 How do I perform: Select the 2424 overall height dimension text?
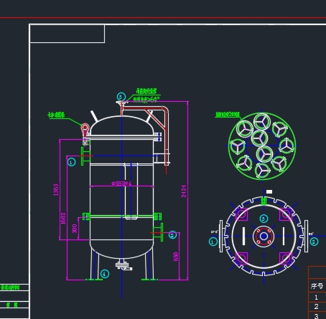[184, 191]
